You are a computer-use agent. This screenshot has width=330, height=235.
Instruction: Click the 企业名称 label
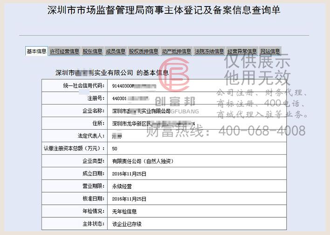(93, 111)
